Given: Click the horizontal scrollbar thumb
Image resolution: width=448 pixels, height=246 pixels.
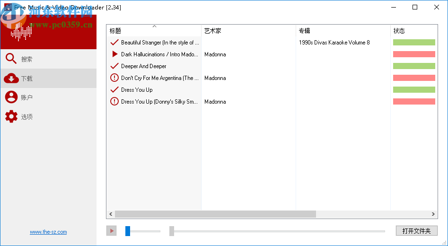Looking at the screenshot, I should (x=215, y=214).
